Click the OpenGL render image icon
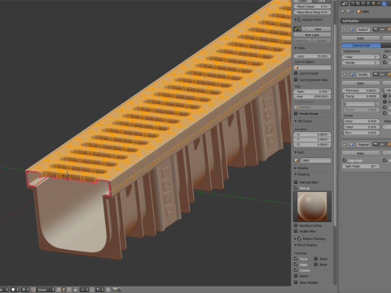391x293 pixels. 115,290
